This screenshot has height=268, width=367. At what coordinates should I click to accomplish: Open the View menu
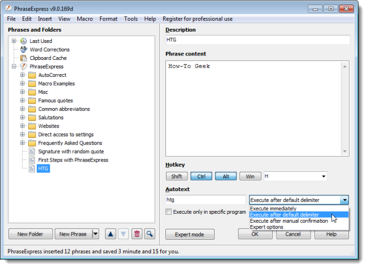(x=64, y=19)
